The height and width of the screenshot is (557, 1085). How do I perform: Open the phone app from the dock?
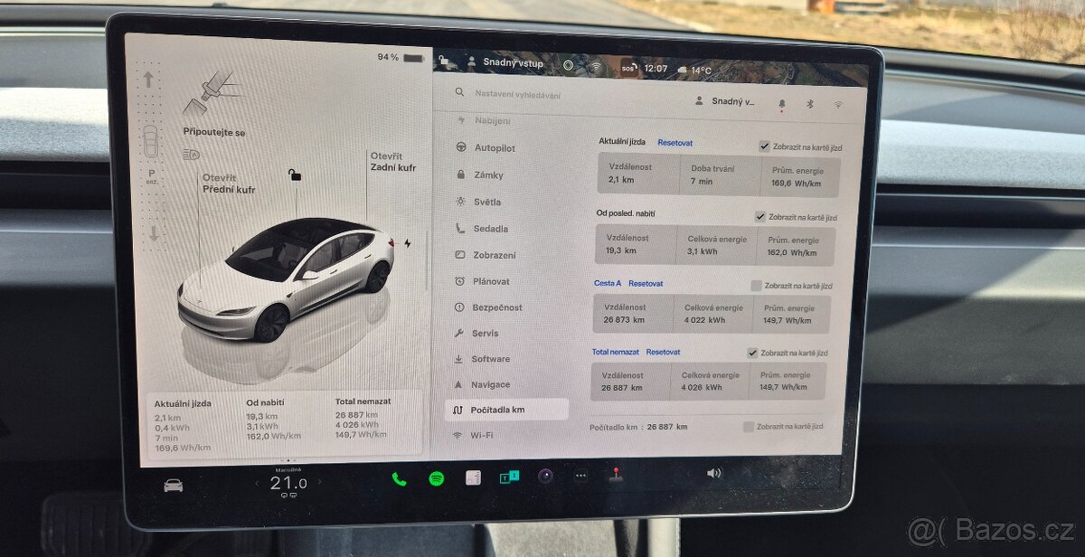tap(399, 477)
